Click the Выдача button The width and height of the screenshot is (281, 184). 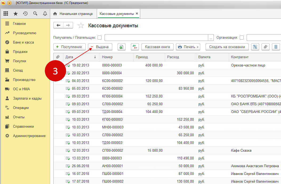pos(100,47)
